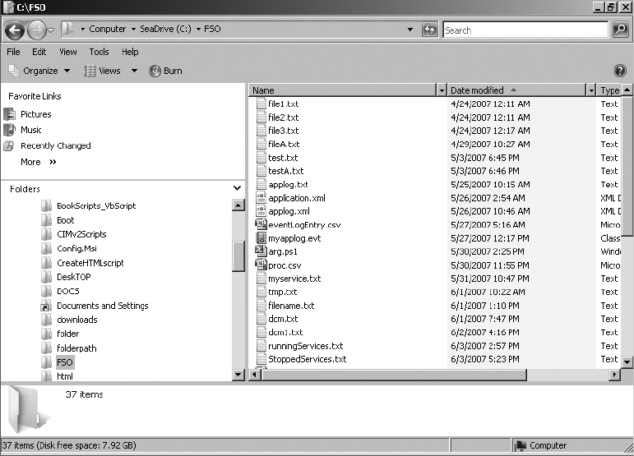This screenshot has width=634, height=456.
Task: Open the Recently Changed favorite link
Action: tap(48, 145)
